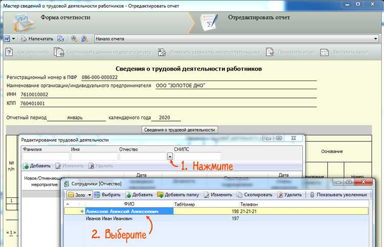Click Скопировать данные из другого отчета

pos(102,52)
